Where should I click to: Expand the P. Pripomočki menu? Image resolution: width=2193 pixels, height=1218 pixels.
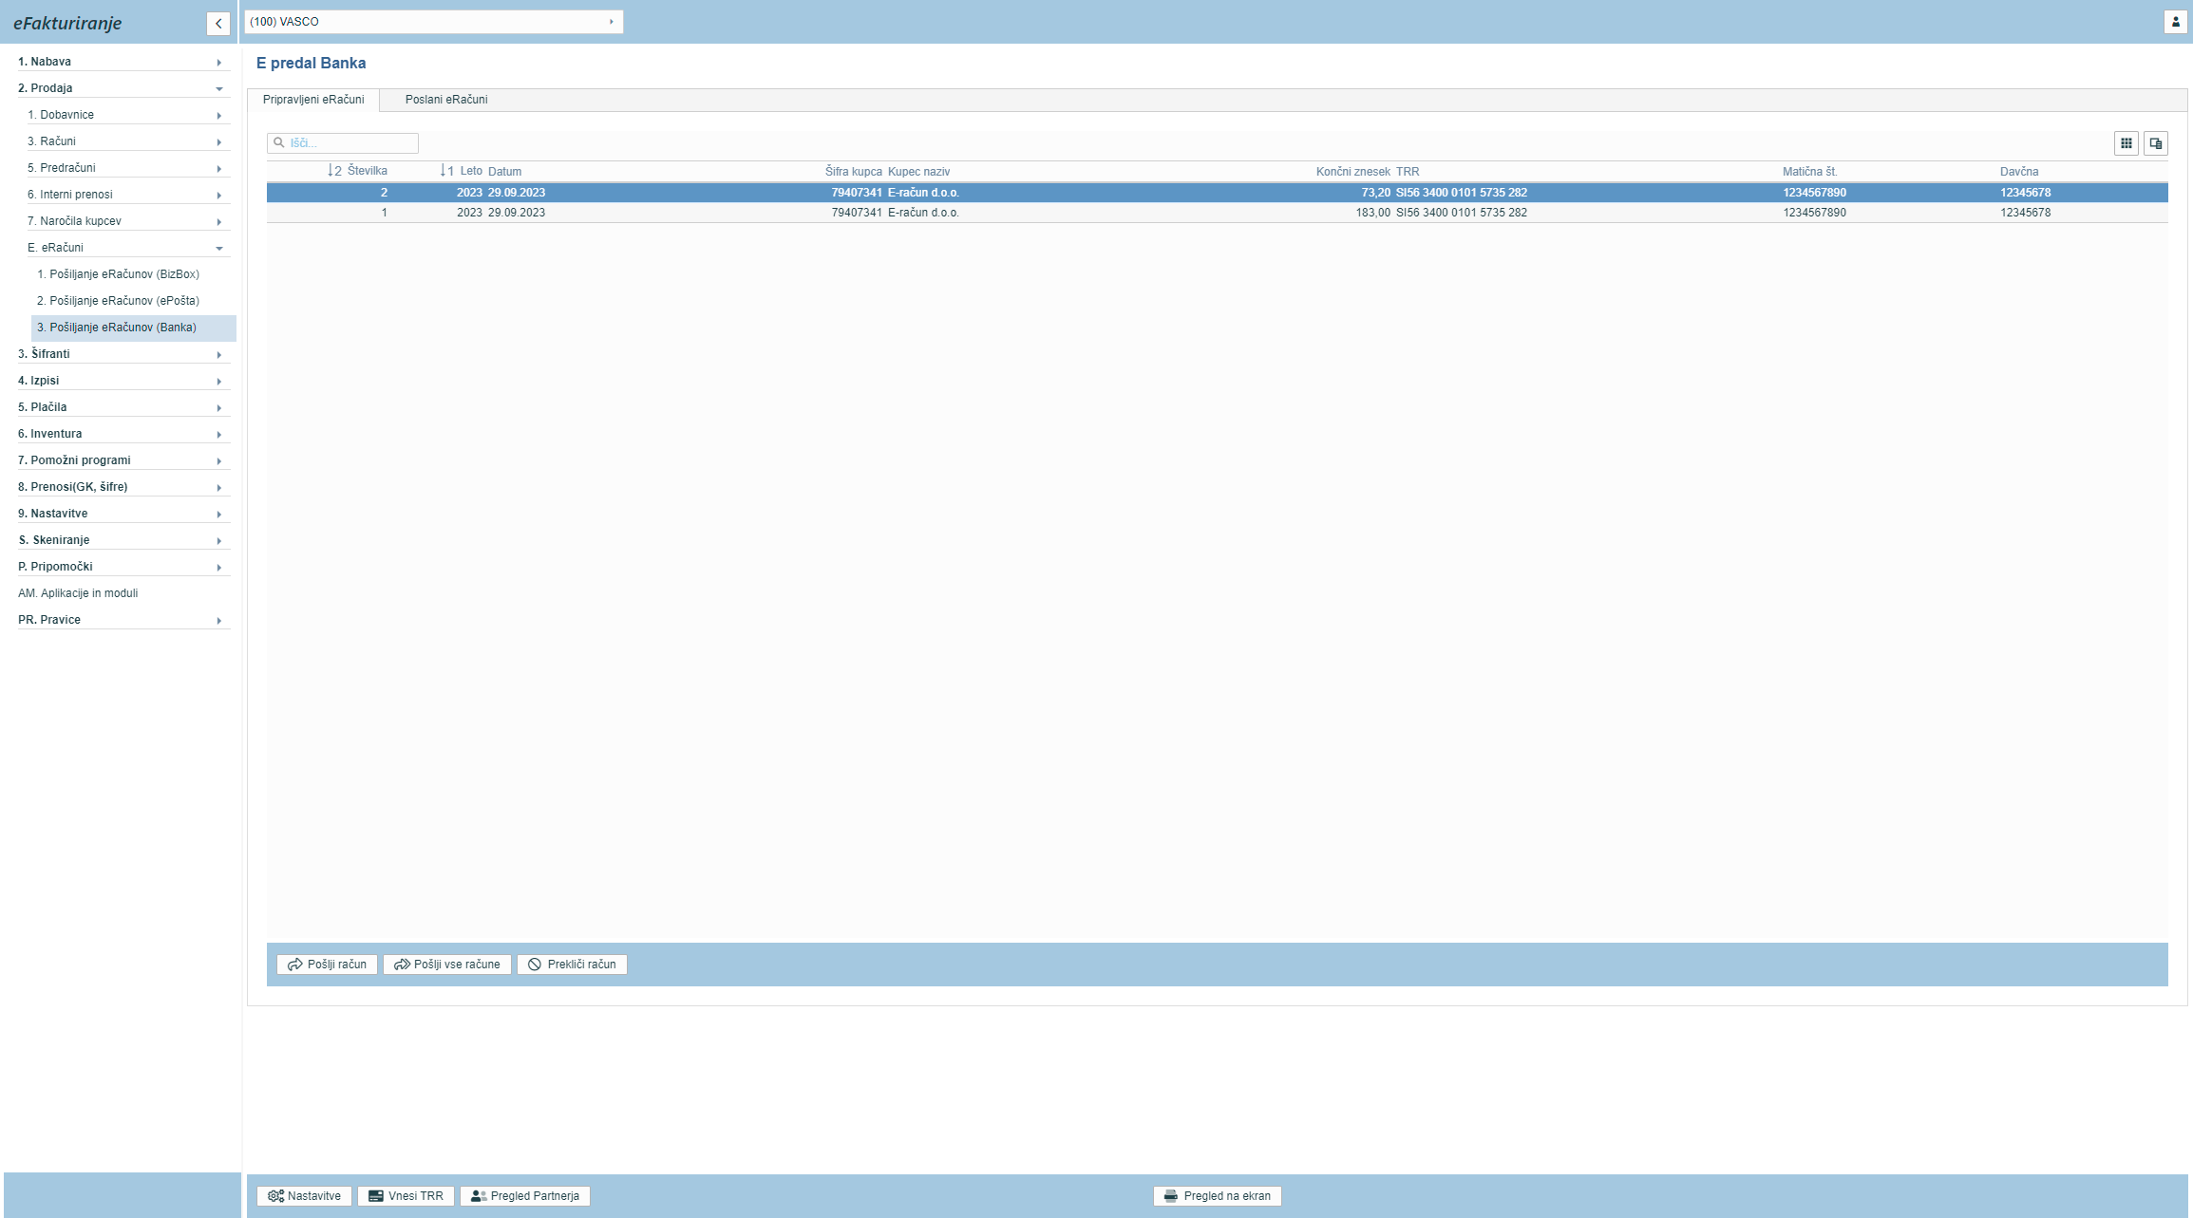point(123,567)
